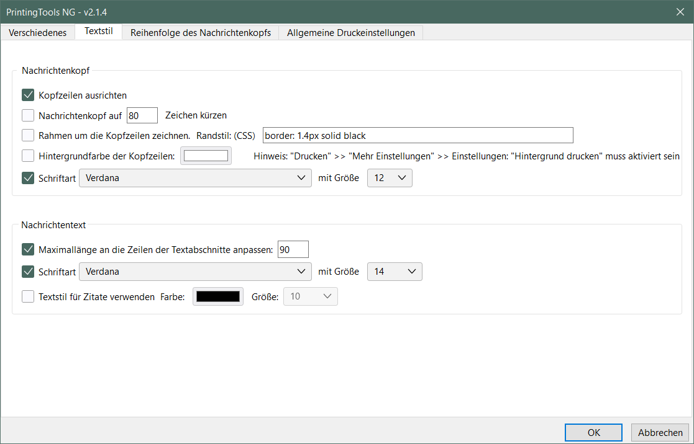Toggle Hintergrundfarbe der Kopfzeilen checkbox
Screen dimensions: 694x444
click(28, 156)
